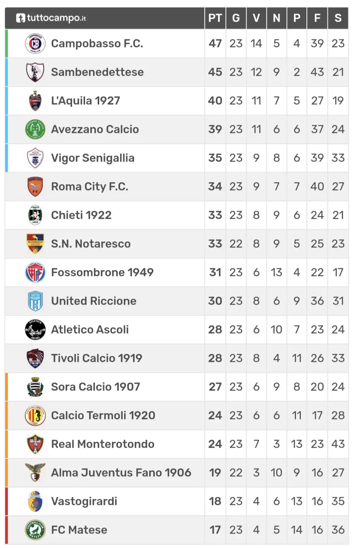The height and width of the screenshot is (548, 353).
Task: Select the S goals-against column header
Action: [338, 18]
